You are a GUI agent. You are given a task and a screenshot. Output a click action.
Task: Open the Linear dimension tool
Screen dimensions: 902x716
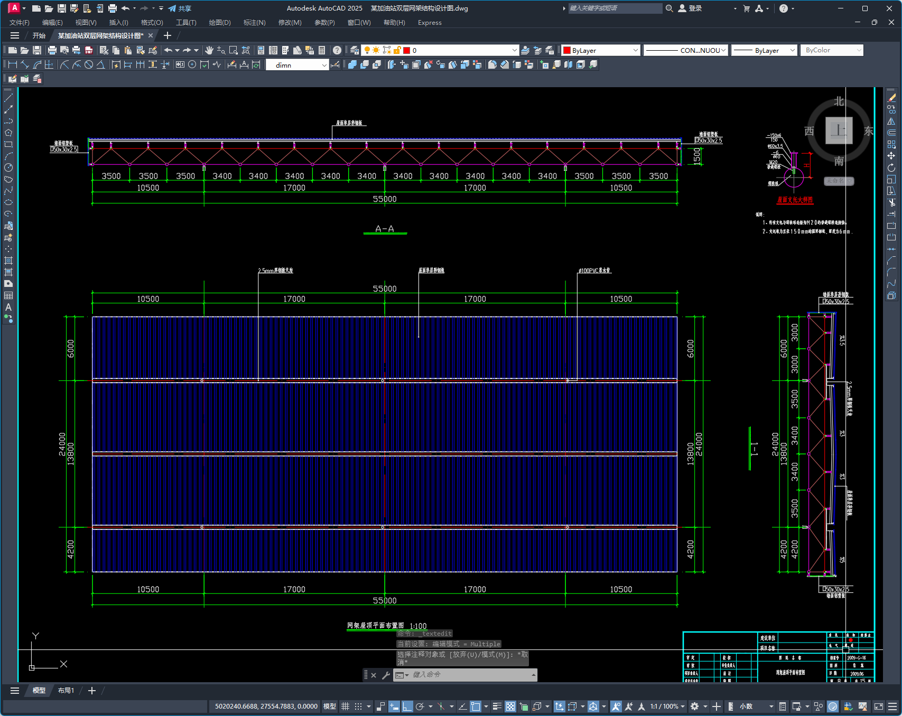tap(12, 64)
